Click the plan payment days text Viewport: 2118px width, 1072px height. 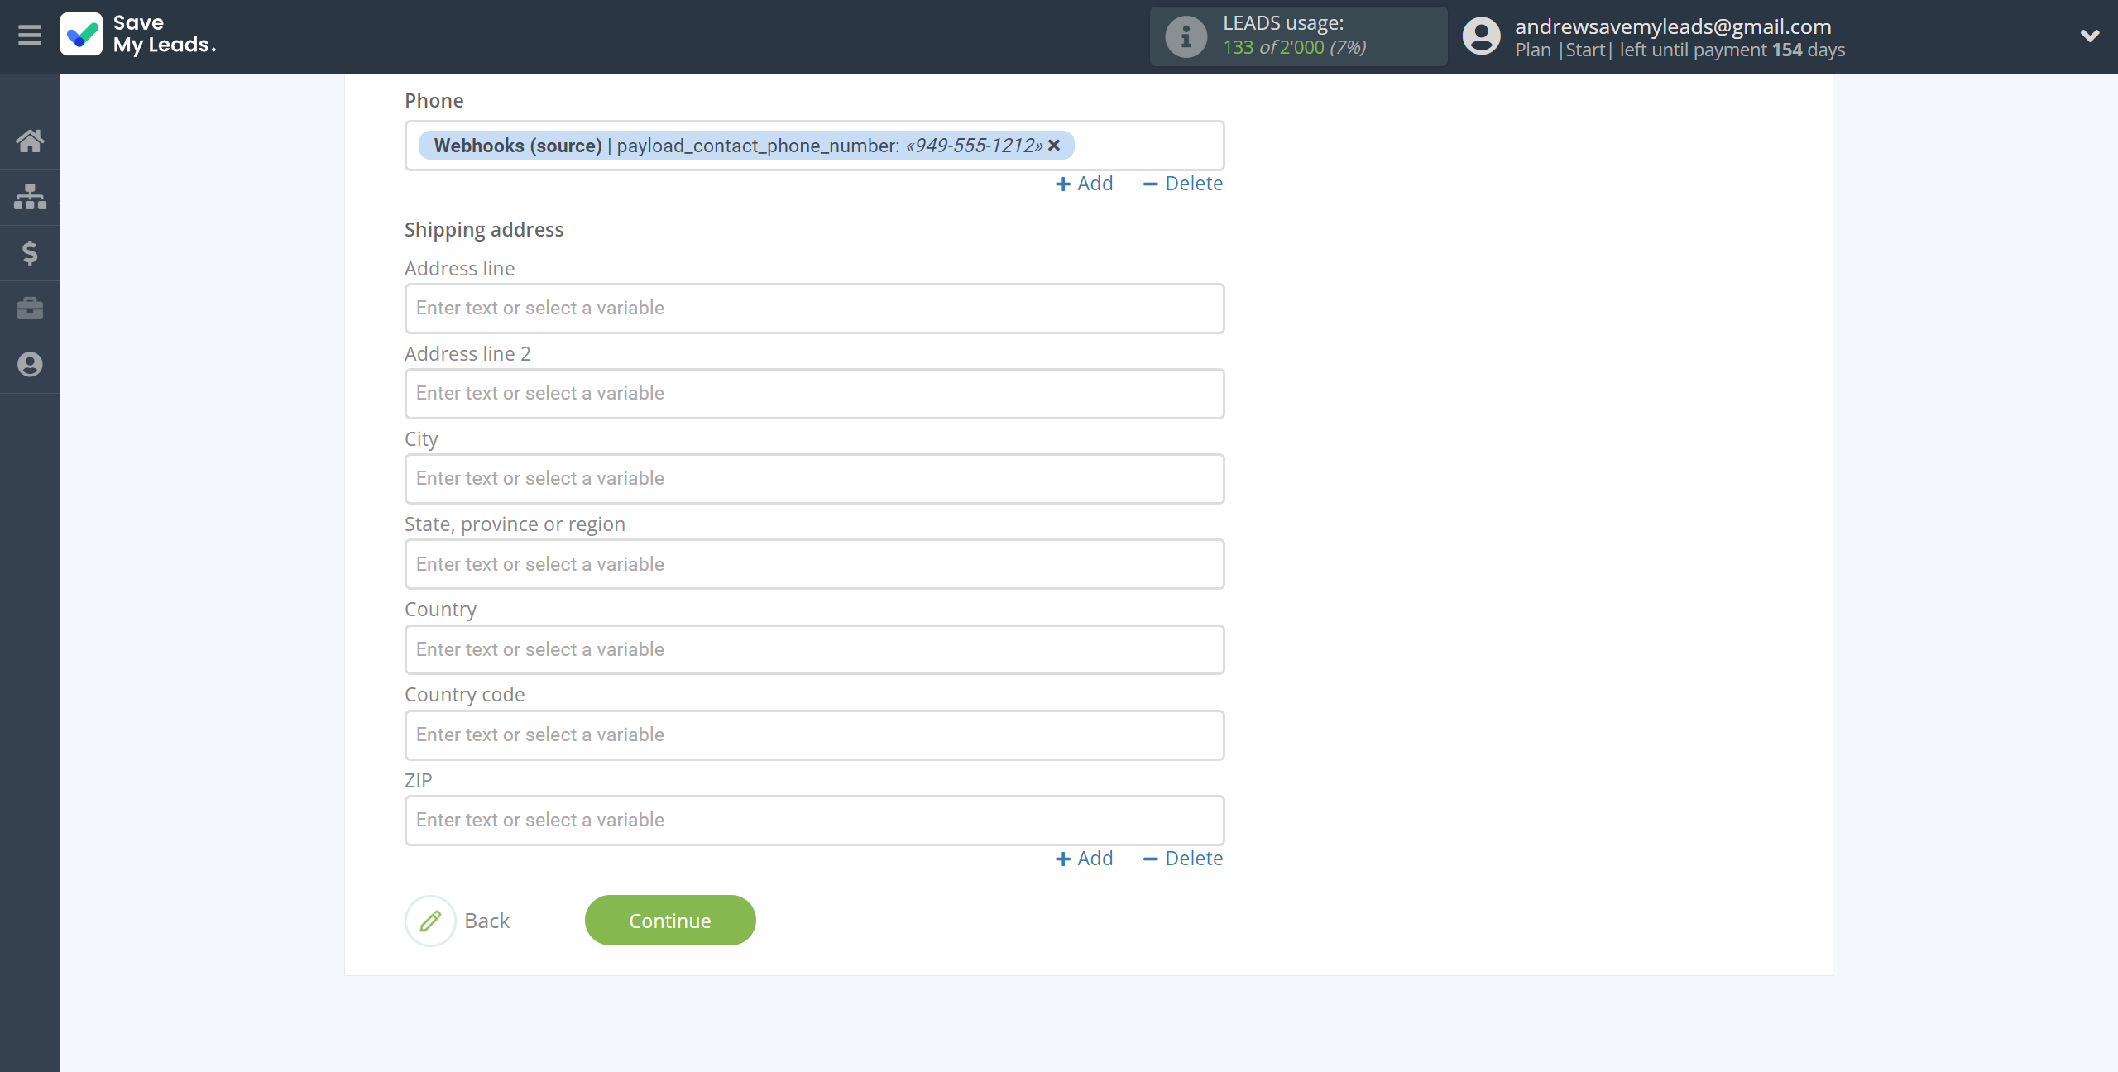1680,50
